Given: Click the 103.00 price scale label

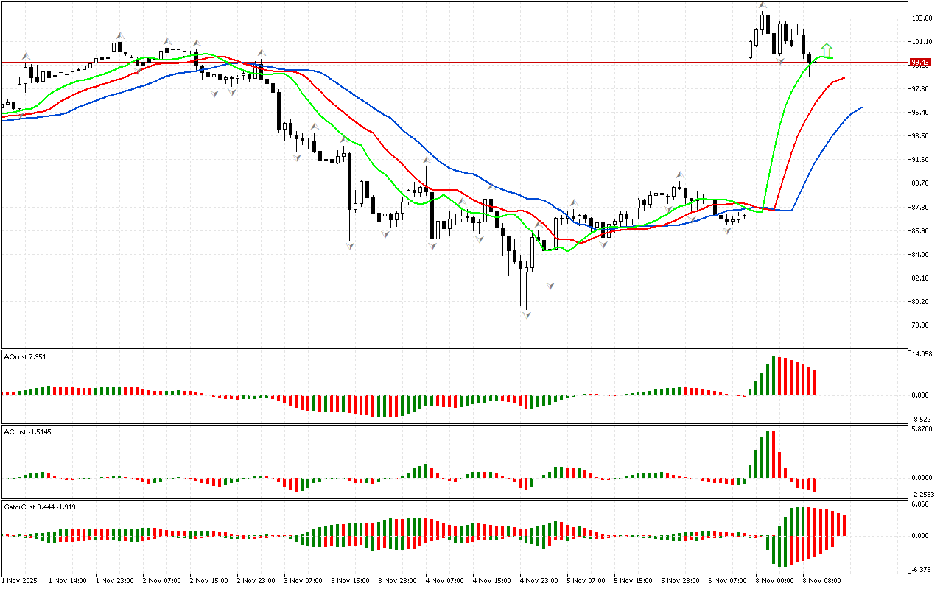Looking at the screenshot, I should [x=922, y=18].
